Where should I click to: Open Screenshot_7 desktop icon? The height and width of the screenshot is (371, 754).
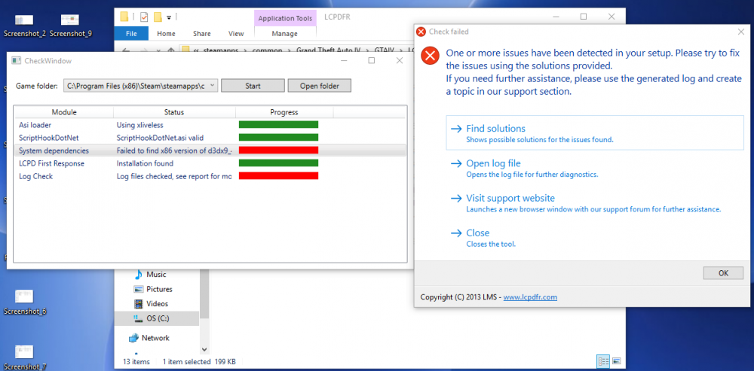(x=24, y=358)
